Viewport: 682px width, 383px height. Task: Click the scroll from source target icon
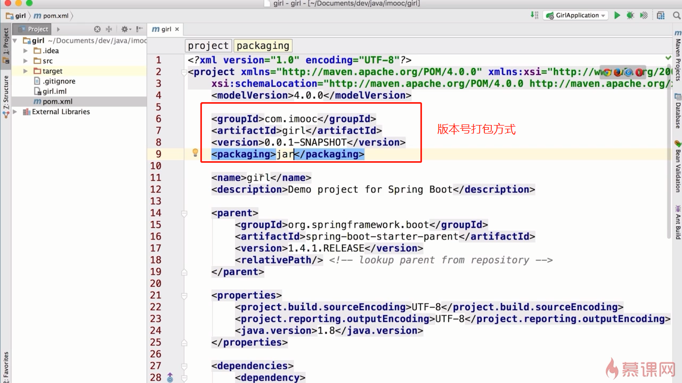[x=97, y=29]
